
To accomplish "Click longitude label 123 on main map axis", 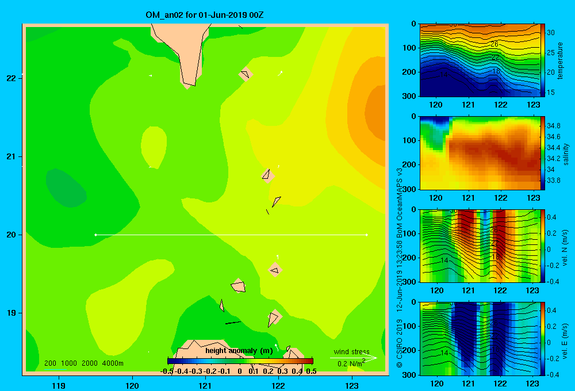I will click(x=352, y=385).
